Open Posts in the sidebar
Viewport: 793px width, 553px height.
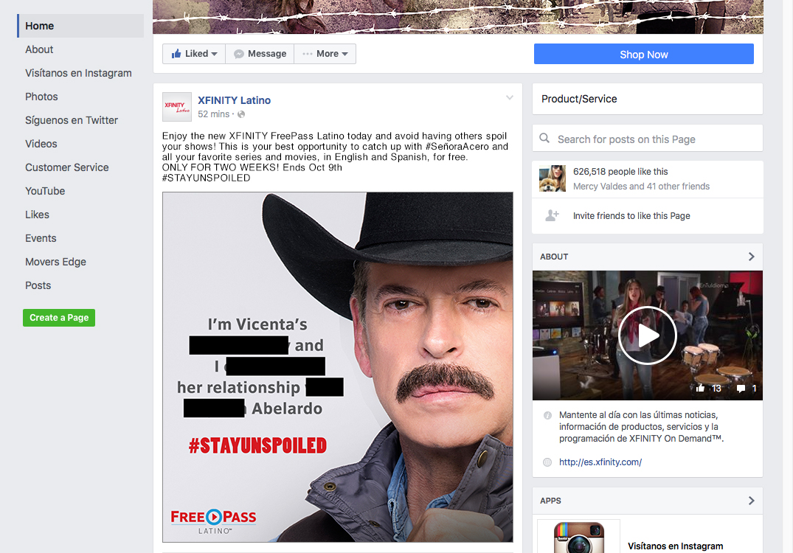tap(38, 285)
